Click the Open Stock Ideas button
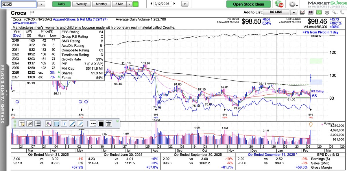The width and height of the screenshot is (347, 171). click(249, 4)
